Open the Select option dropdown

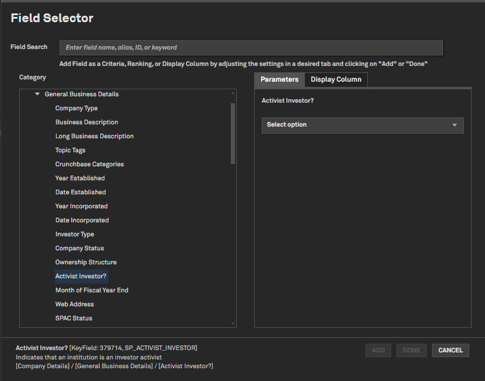(x=362, y=125)
